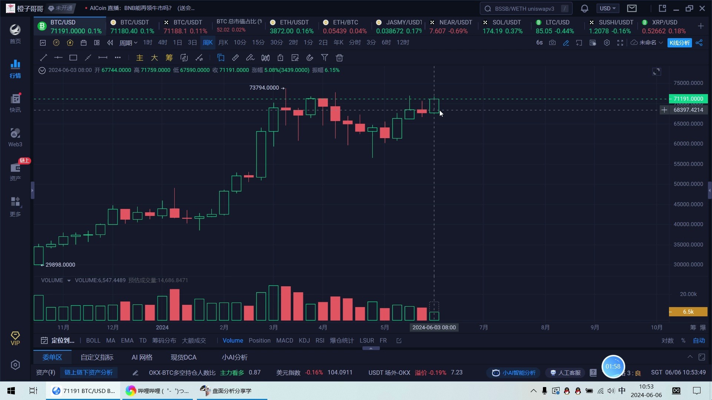Enter fullscreen chart mode
712x400 pixels.
(x=620, y=43)
